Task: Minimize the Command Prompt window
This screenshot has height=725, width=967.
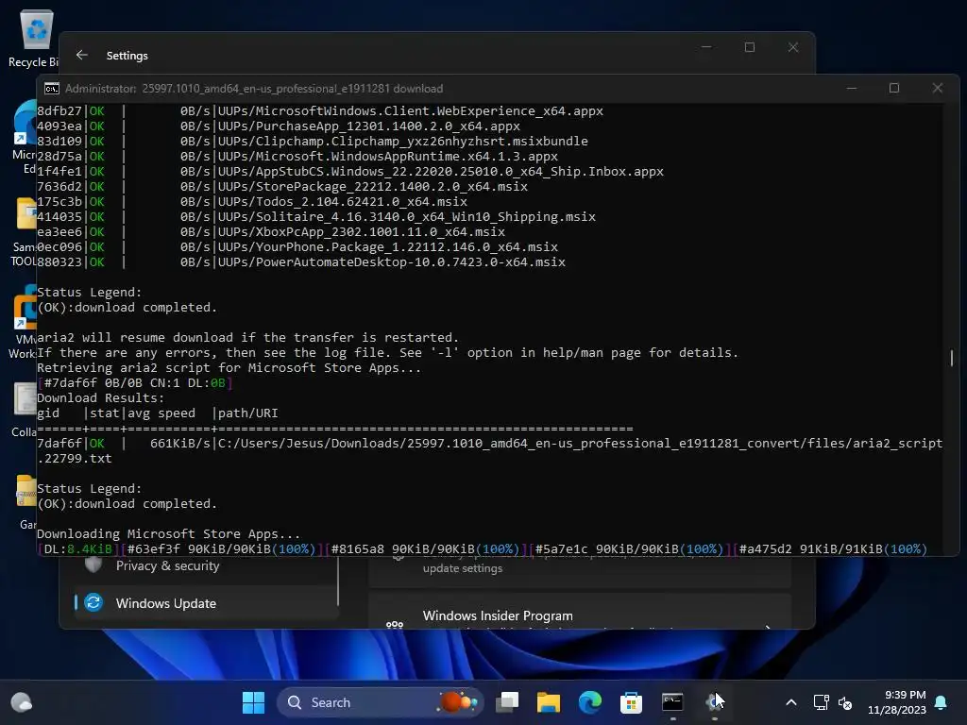Action: pos(852,88)
